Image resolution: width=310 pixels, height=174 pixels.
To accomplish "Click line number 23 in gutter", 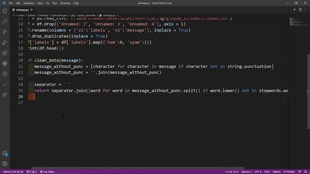I will tap(20, 78).
